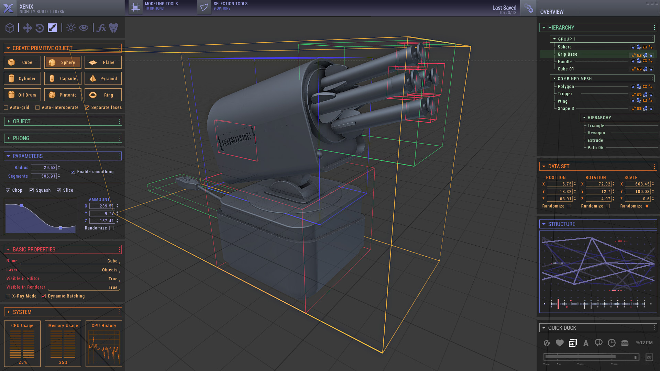Click the Modeling Tools grid icon
The width and height of the screenshot is (660, 371).
(x=136, y=7)
